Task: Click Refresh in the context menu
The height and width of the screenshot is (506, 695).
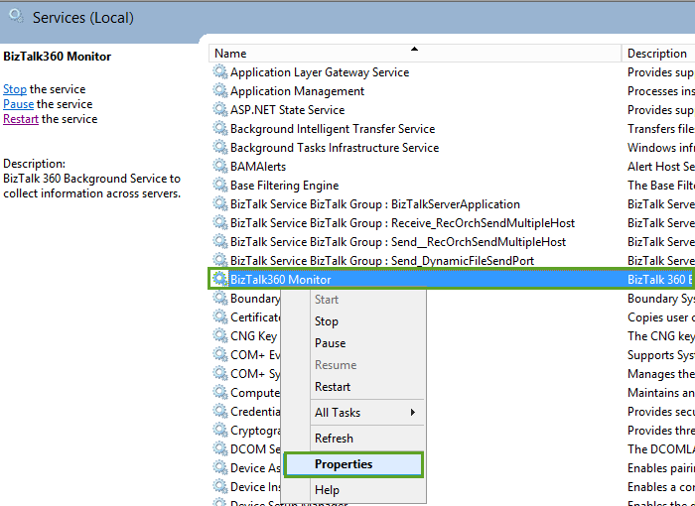Action: coord(334,439)
